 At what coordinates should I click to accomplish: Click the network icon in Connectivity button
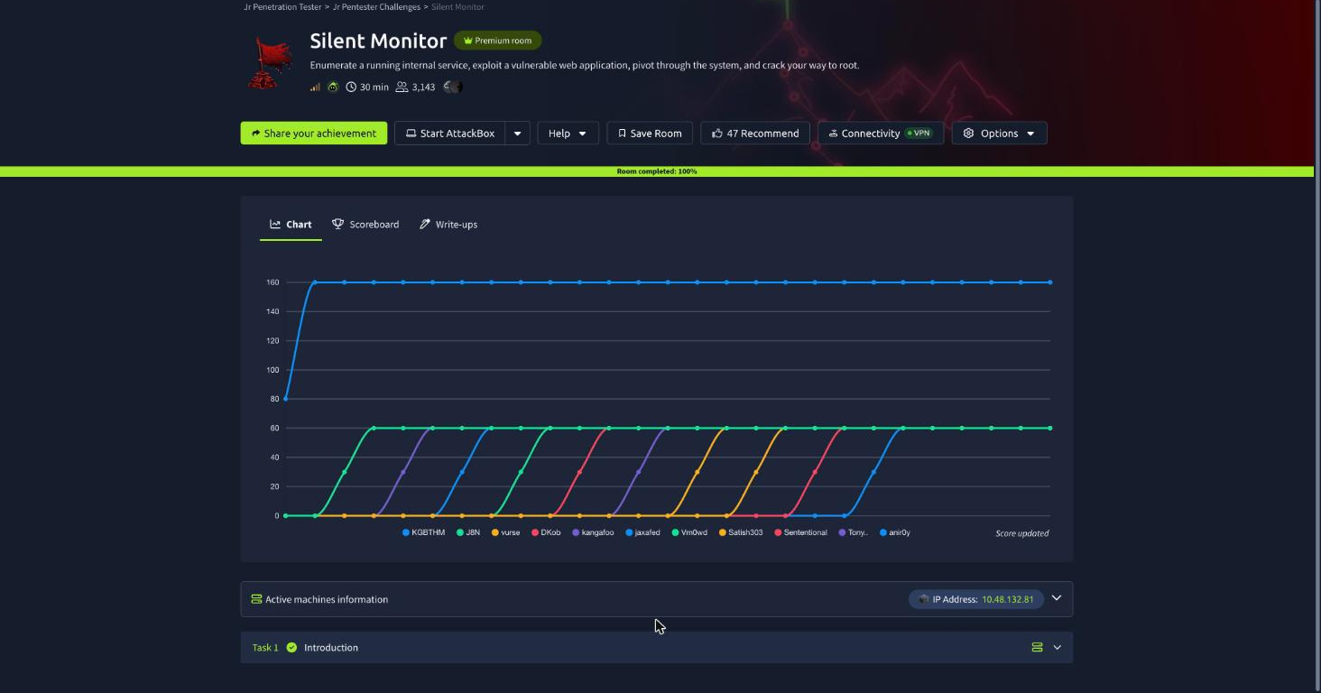point(833,134)
